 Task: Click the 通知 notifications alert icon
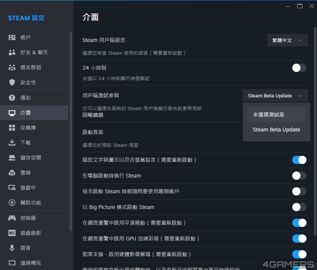coord(12,98)
